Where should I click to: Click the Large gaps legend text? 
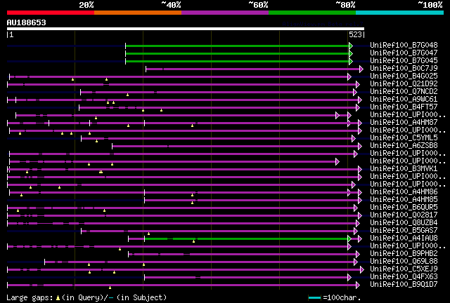[30, 297]
